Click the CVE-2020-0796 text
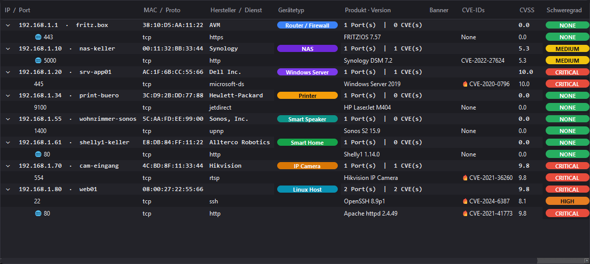Screen dimensions: 590x264 pos(489,84)
